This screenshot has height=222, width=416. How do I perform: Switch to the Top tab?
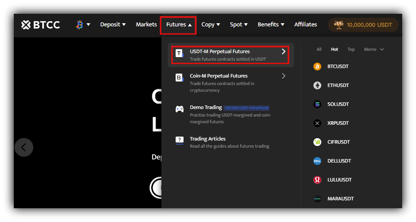351,49
